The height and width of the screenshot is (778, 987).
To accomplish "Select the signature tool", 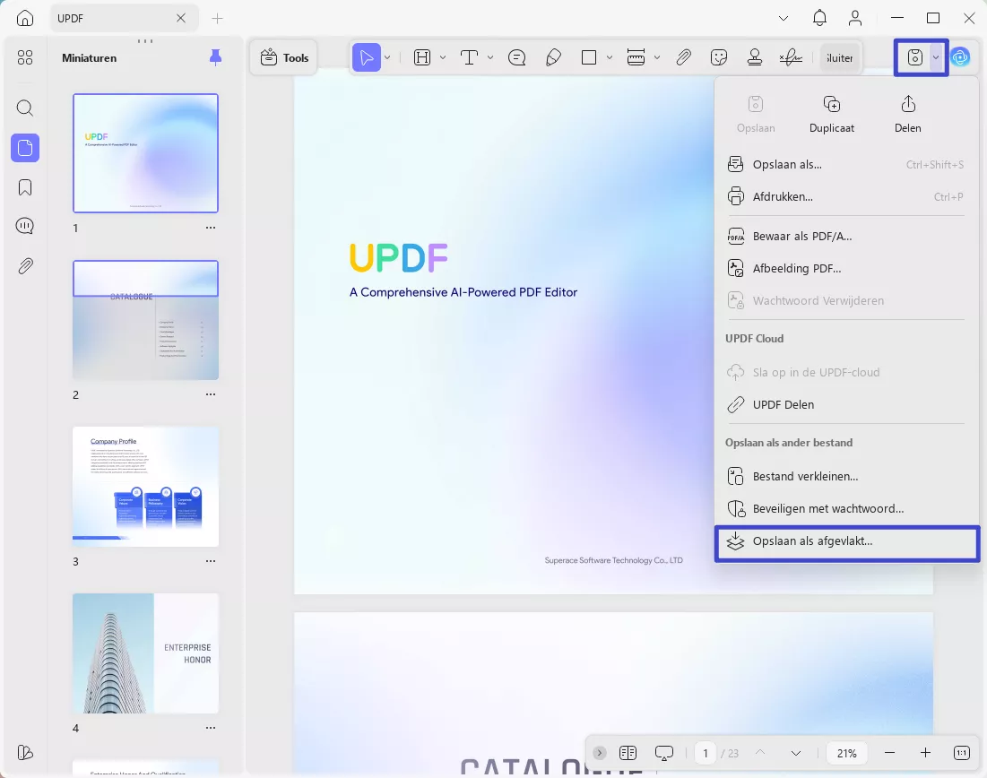I will point(791,58).
